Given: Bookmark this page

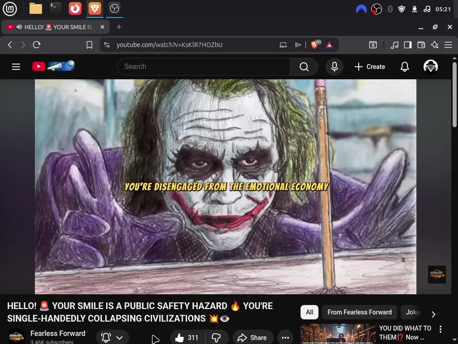Looking at the screenshot, I should [89, 45].
